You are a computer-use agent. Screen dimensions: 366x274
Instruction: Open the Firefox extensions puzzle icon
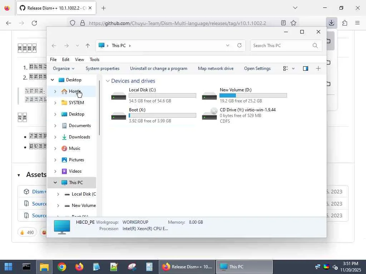click(x=345, y=23)
